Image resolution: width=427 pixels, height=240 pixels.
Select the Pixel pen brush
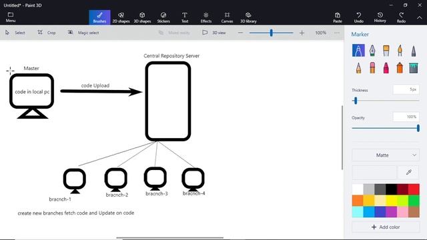pos(414,51)
